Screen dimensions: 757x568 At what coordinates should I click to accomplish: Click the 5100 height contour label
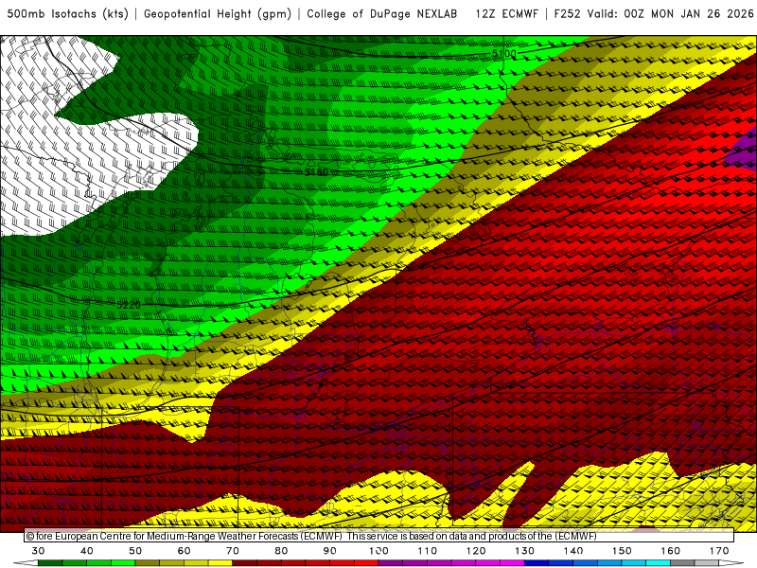[504, 54]
